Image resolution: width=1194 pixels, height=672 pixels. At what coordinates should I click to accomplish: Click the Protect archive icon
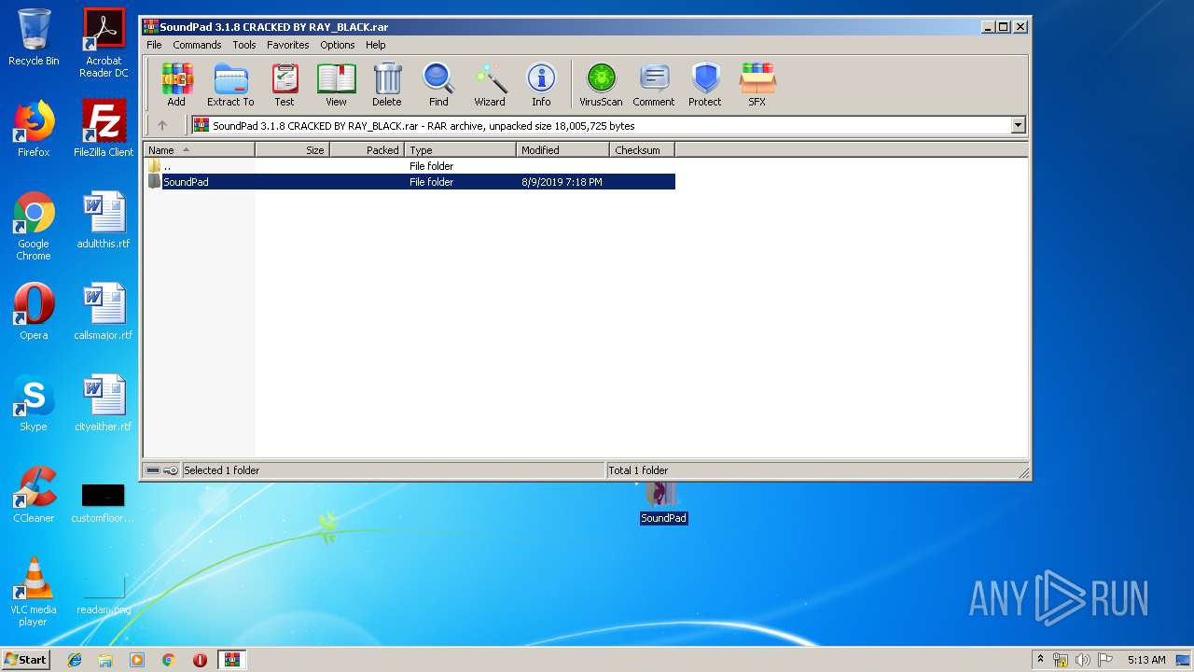[x=705, y=85]
